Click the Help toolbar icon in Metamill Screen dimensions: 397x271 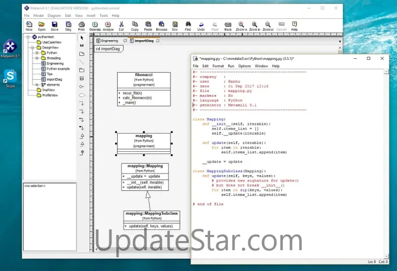294,26
